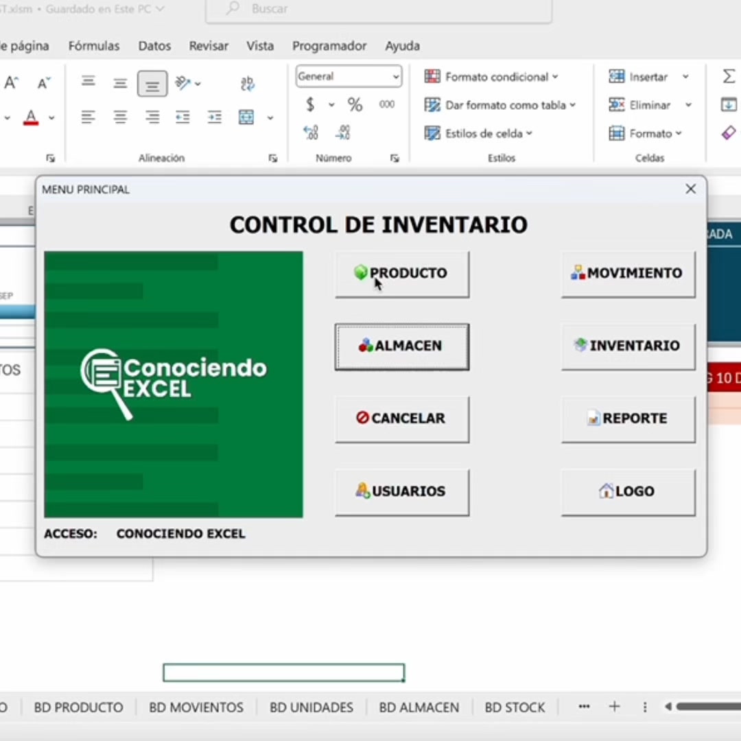741x741 pixels.
Task: Click PRODUCTO button in menu
Action: (x=402, y=274)
